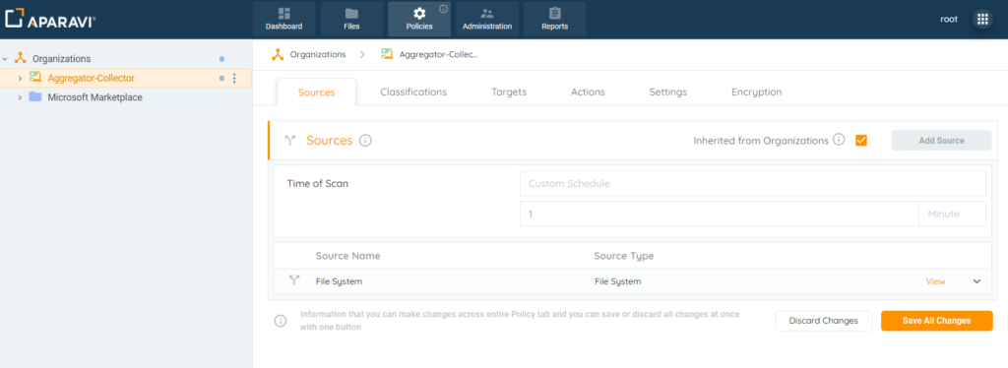The image size is (1008, 368).
Task: Click the Sources heading branch icon
Action: (290, 140)
